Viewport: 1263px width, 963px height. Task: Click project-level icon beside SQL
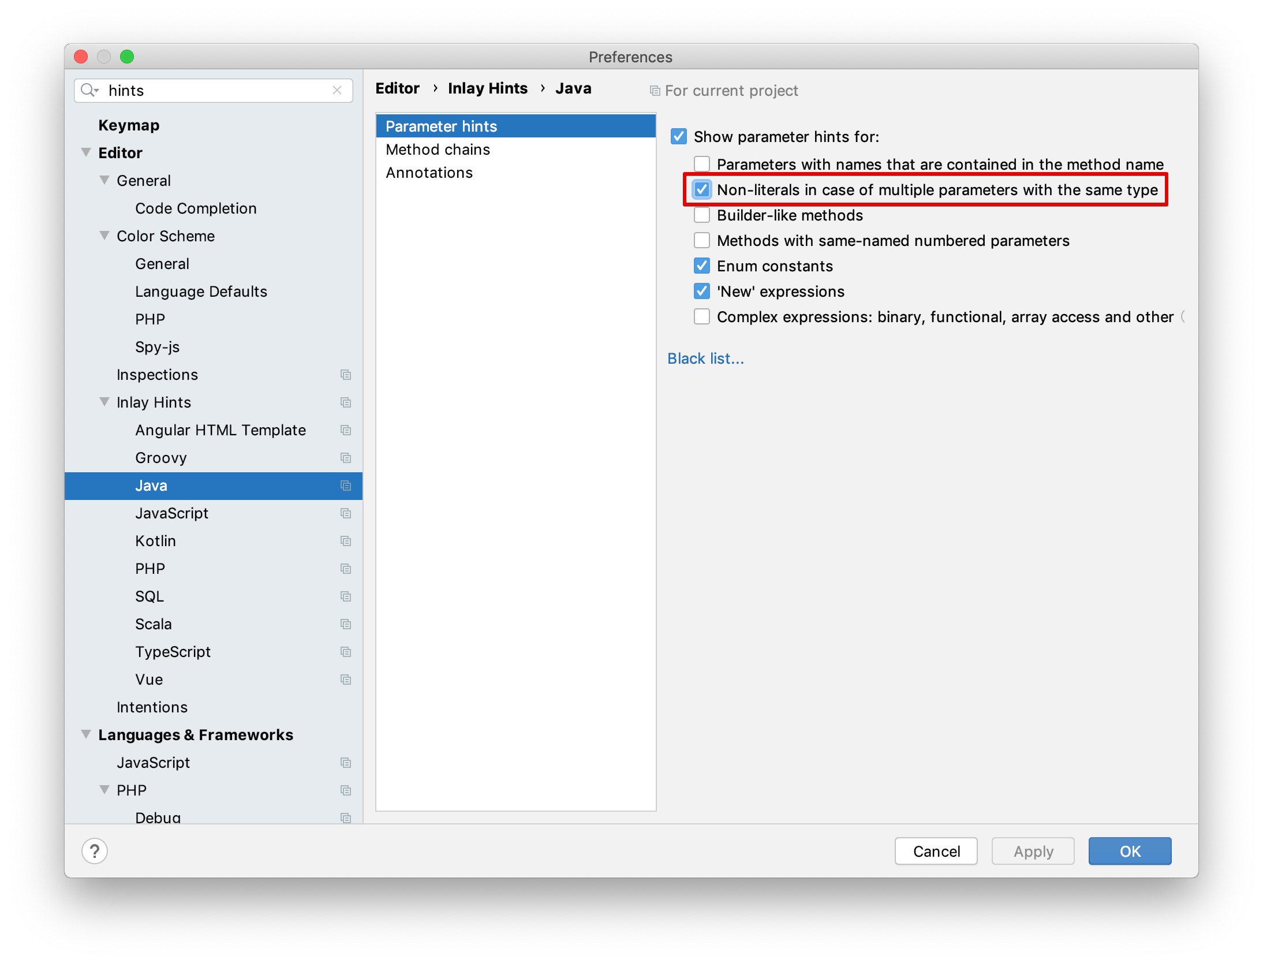point(346,596)
